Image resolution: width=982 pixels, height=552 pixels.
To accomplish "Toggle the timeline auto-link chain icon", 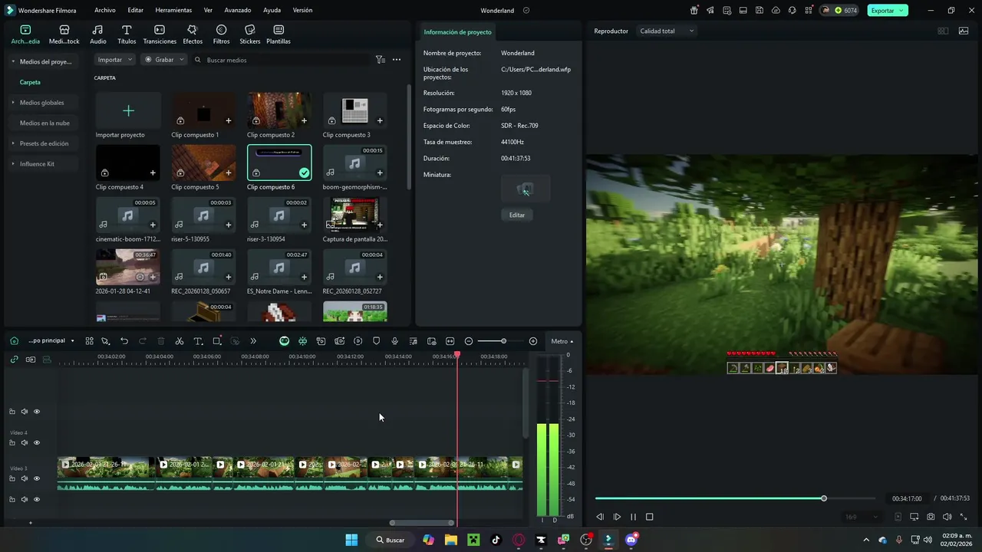I will 14,359.
